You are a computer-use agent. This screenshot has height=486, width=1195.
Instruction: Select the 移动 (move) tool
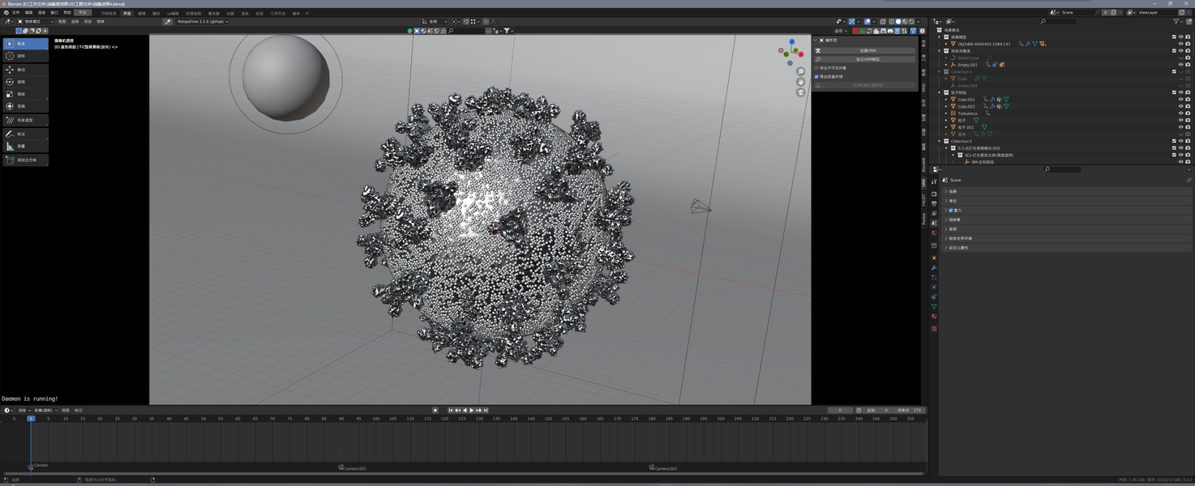tap(26, 70)
